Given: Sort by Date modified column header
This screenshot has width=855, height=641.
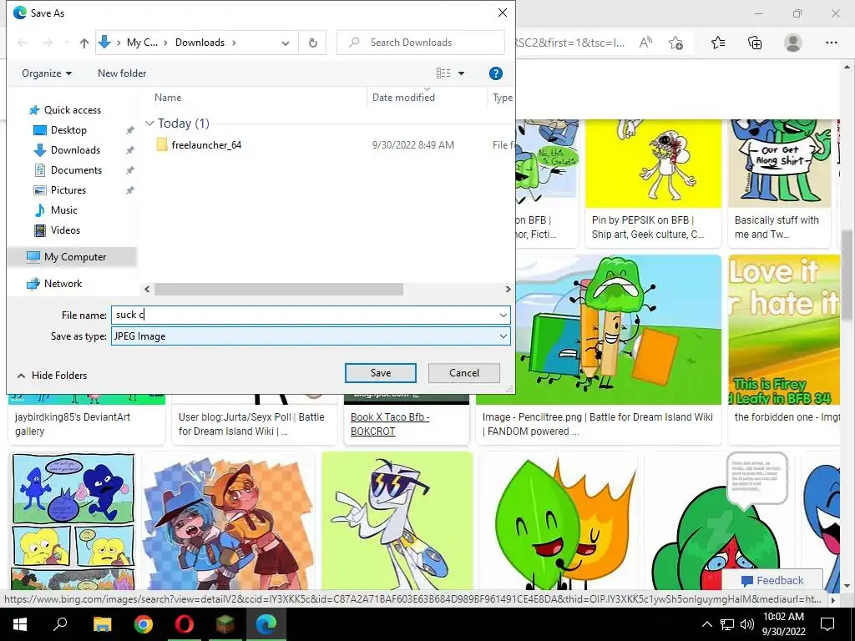Looking at the screenshot, I should coord(403,98).
